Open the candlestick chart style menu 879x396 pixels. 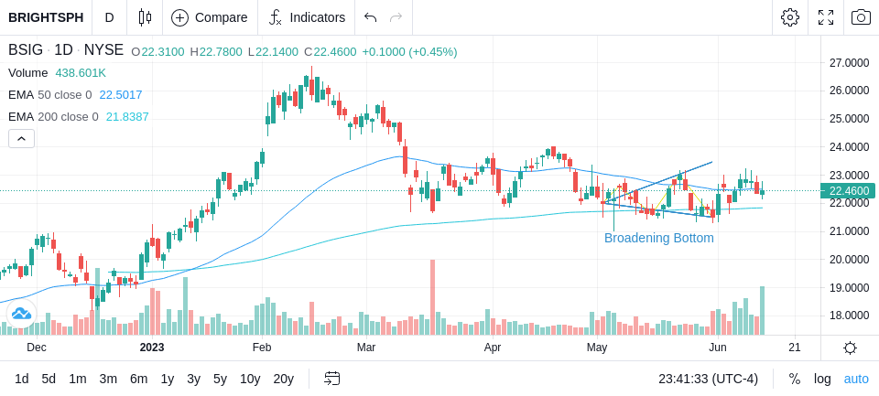[x=145, y=17]
